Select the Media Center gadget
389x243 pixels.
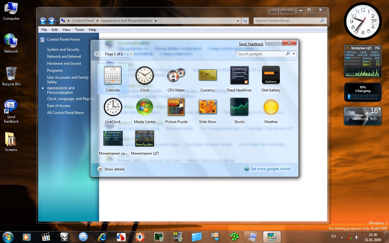coord(145,110)
